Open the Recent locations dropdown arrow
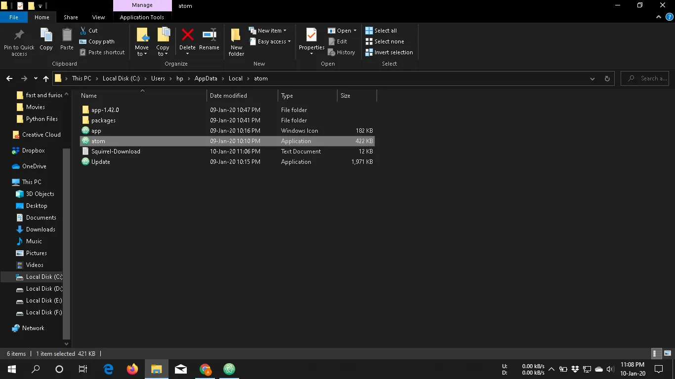The height and width of the screenshot is (379, 675). pyautogui.click(x=36, y=78)
